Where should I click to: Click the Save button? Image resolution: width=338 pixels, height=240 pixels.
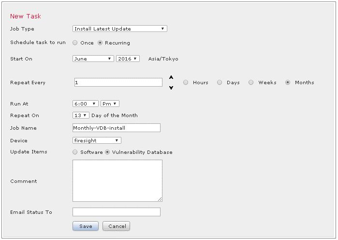(x=86, y=226)
